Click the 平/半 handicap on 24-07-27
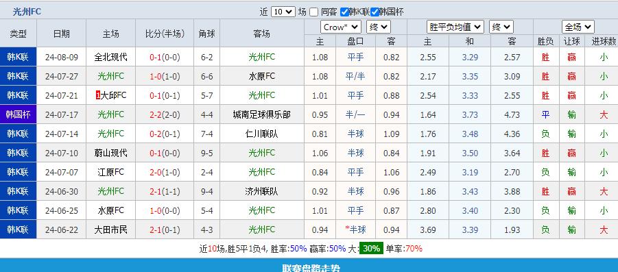This screenshot has height=272, width=618. tap(355, 76)
